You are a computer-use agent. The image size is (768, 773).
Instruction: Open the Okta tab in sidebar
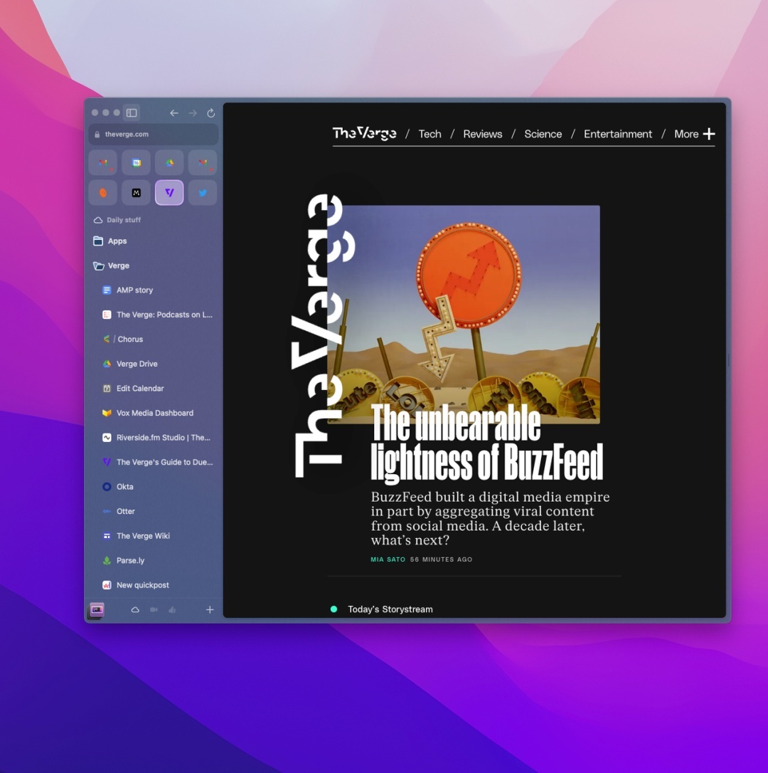[x=125, y=487]
